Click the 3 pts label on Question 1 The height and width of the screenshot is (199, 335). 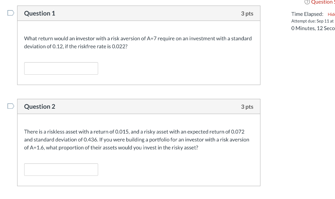(248, 13)
